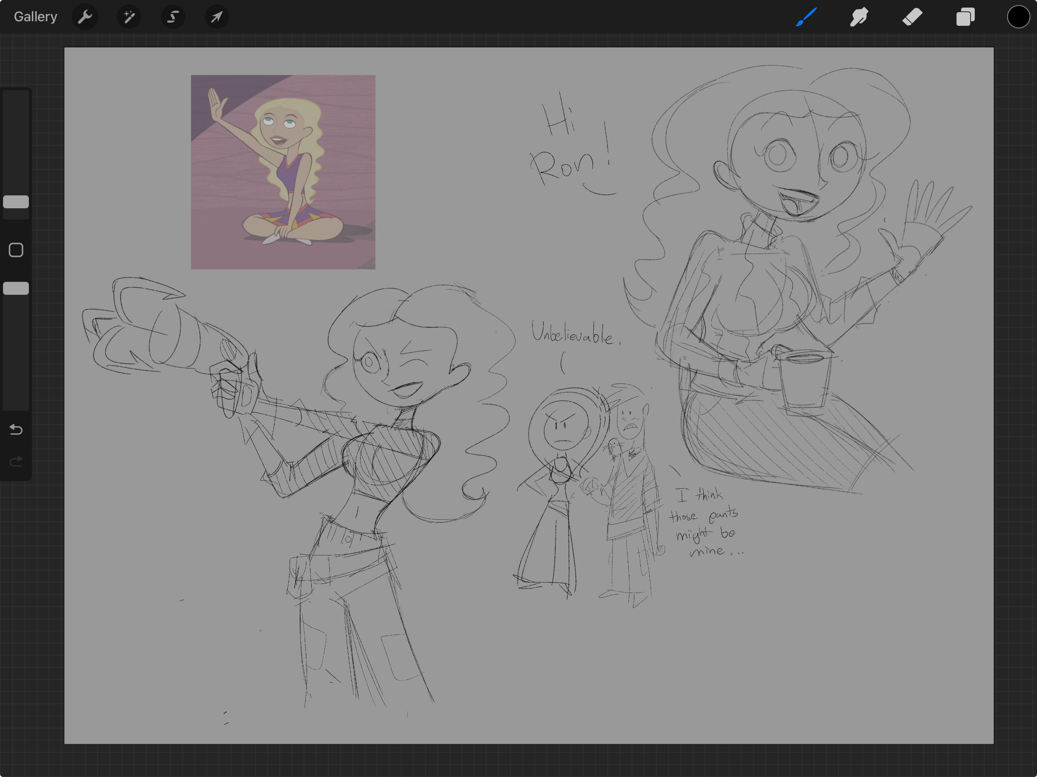Open the Gallery
Screen dimensions: 1037x777
coord(36,17)
